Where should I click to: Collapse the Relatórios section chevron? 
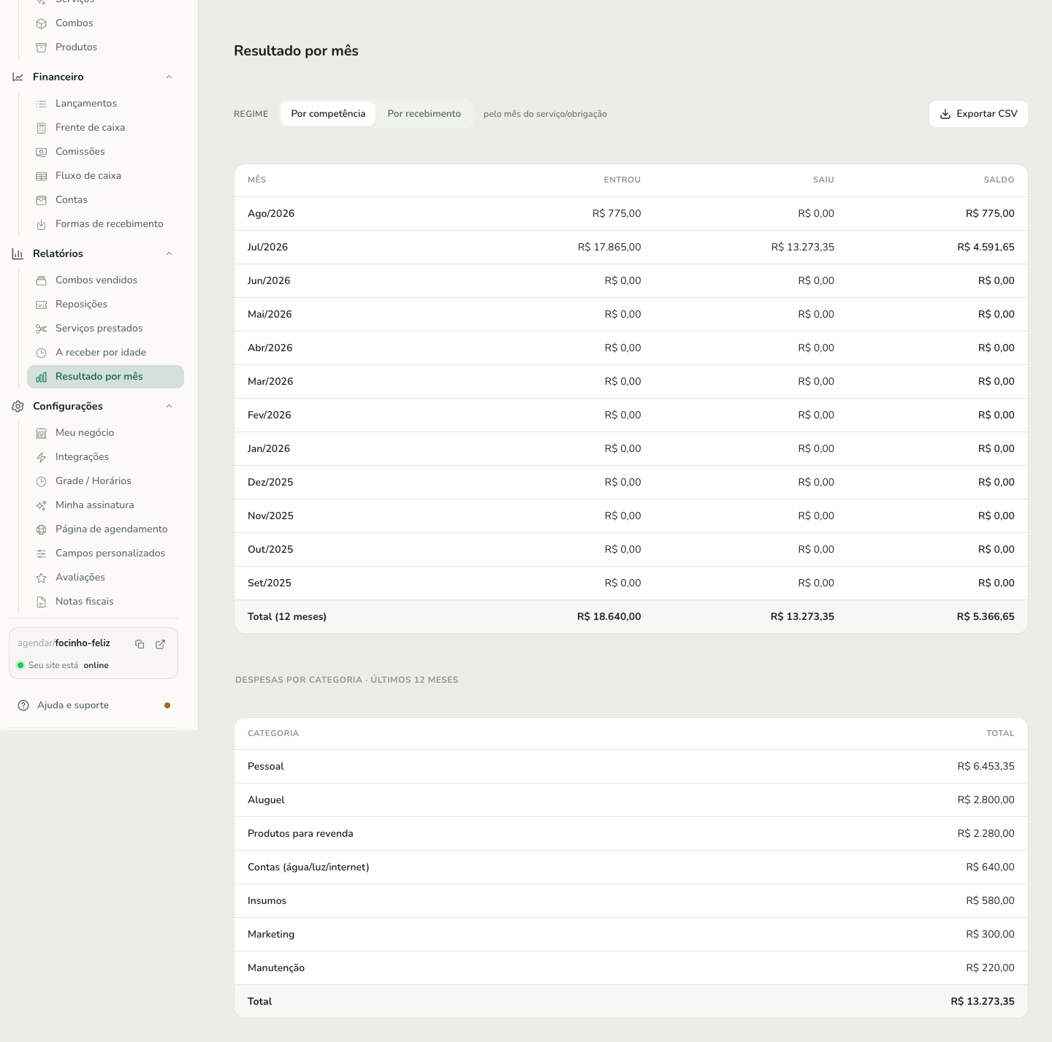tap(169, 253)
